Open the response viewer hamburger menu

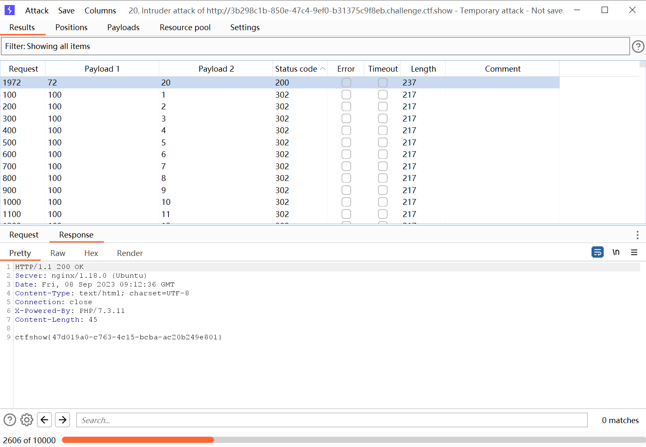(634, 252)
